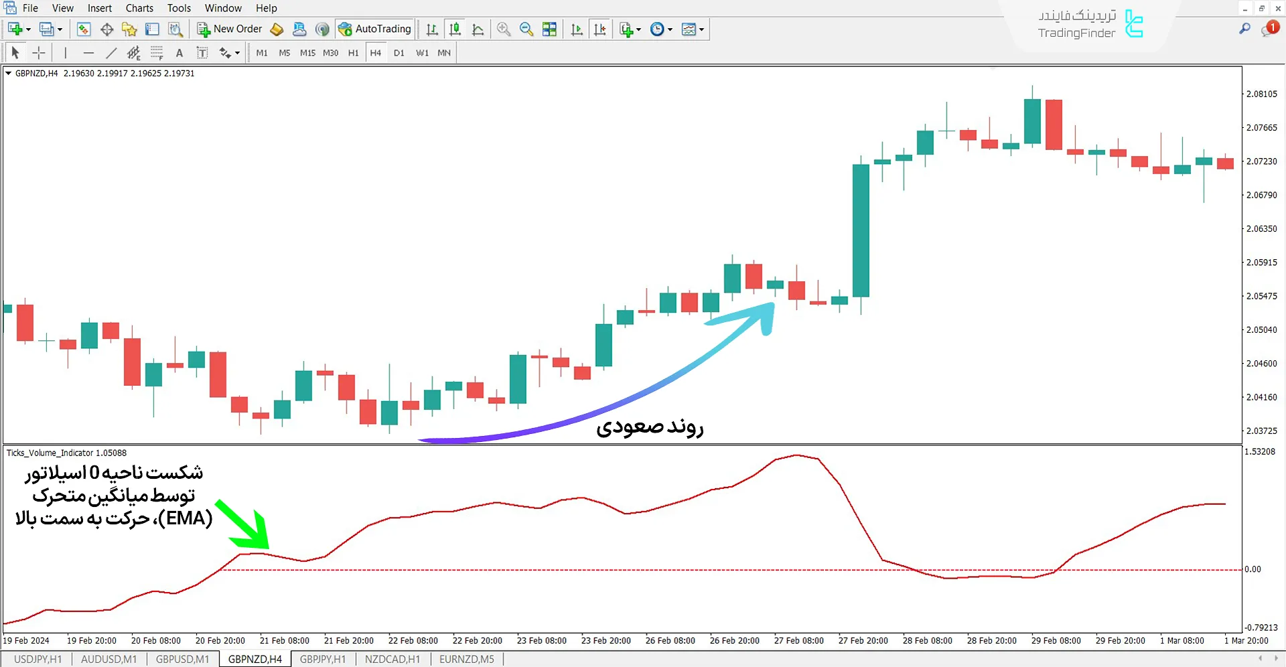Screen dimensions: 1286x667
Task: Open the Market Watch panel icon
Action: coord(83,29)
